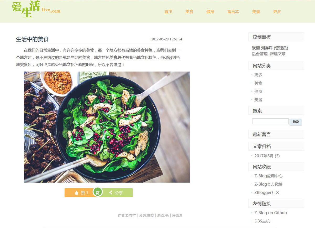Open the 后台管理 admin link
Viewport: 315px width, 228px height.
(x=260, y=54)
